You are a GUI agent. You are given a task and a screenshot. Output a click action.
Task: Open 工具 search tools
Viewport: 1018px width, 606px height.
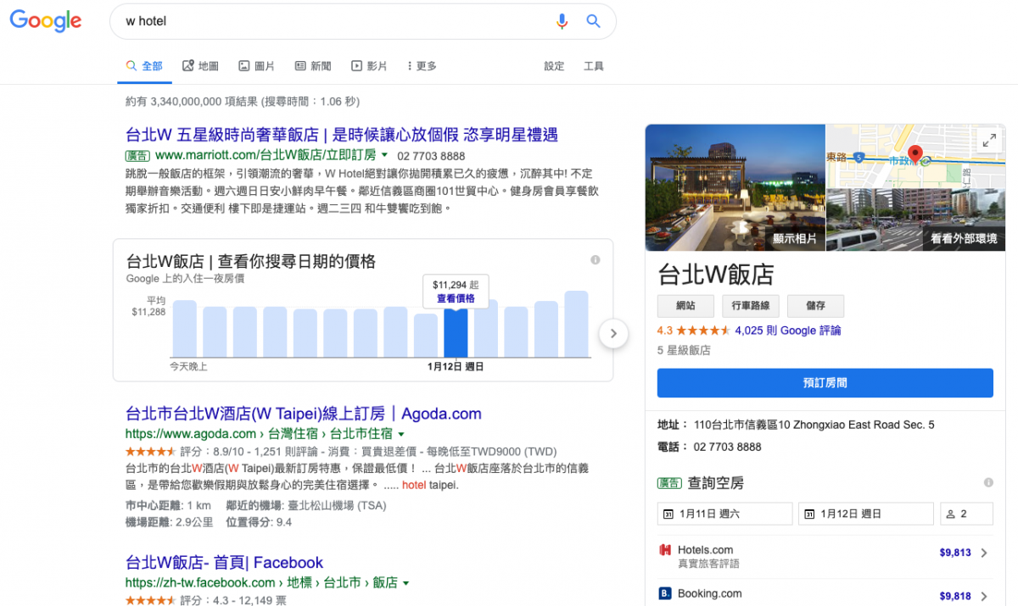[594, 66]
